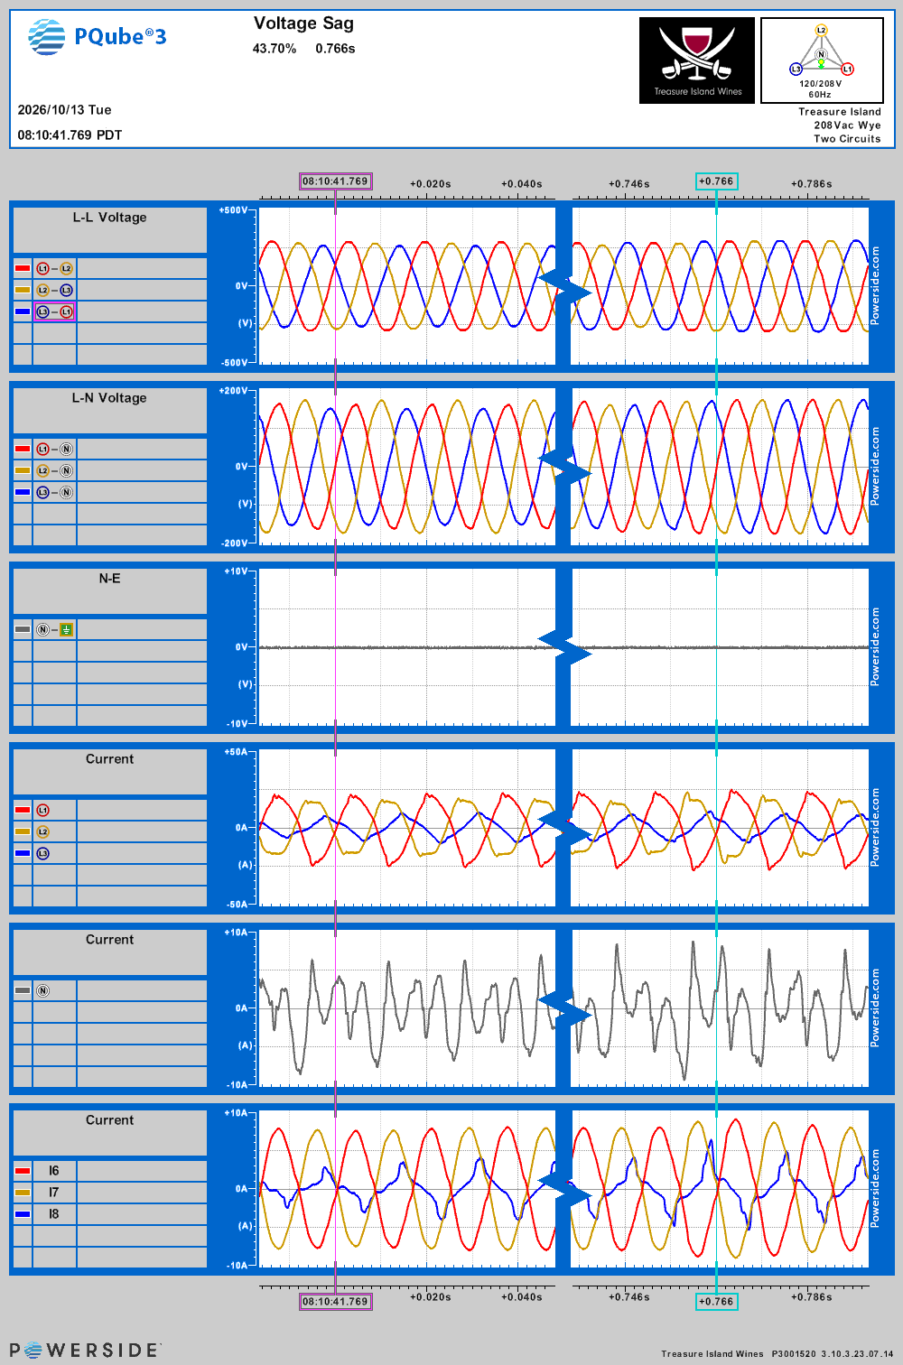Click the Voltage Sag event title
The width and height of the screenshot is (903, 1365).
coord(303,24)
